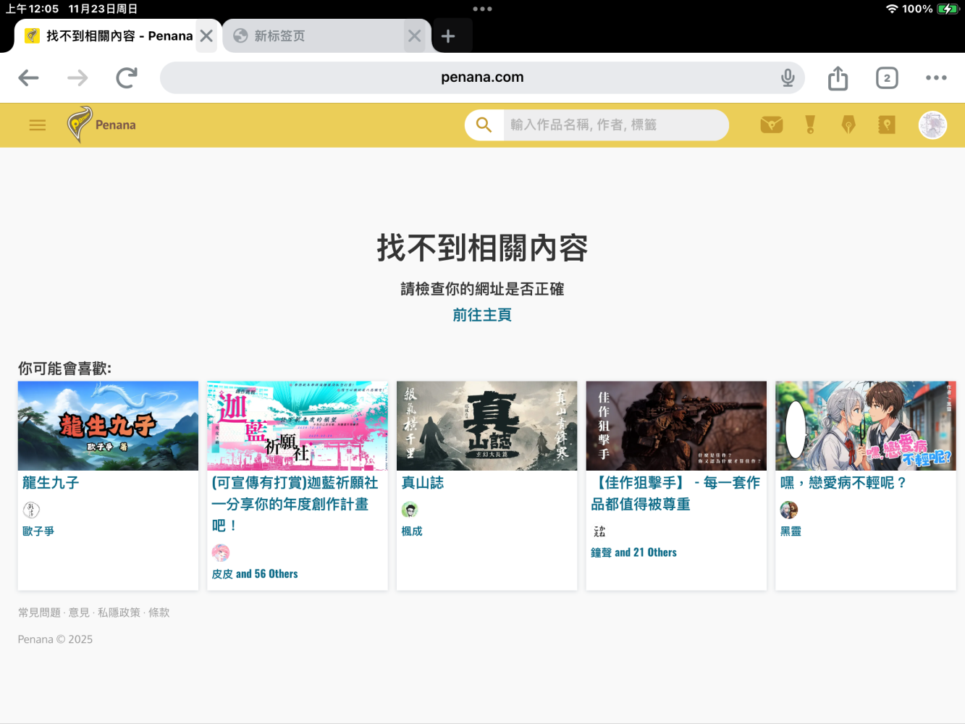
Task: Open the Penana hamburger menu
Action: pos(38,125)
